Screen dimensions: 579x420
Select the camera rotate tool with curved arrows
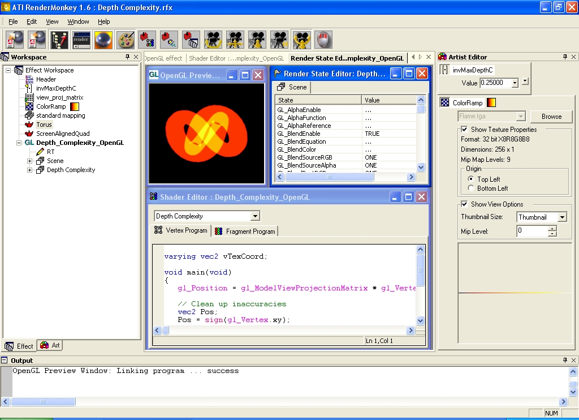point(213,40)
